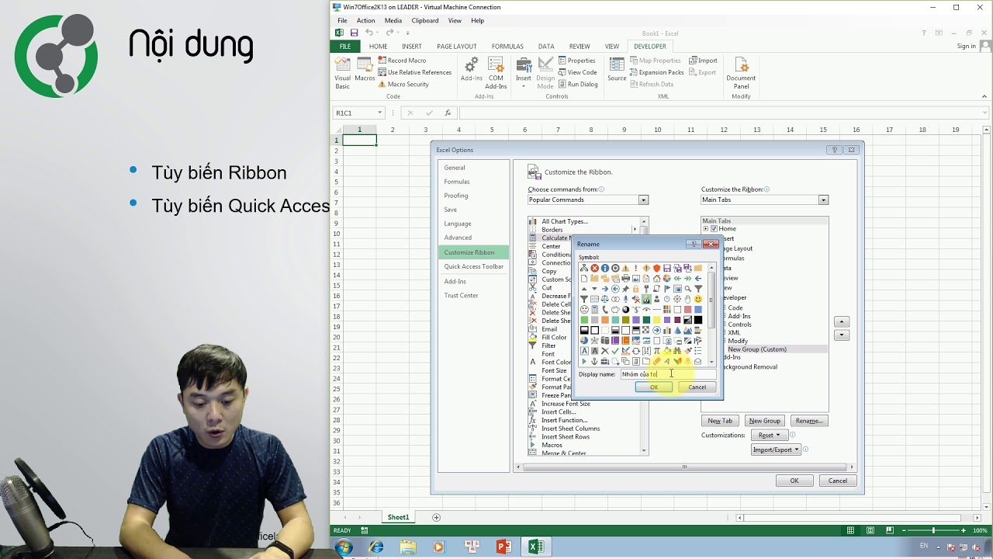Confirm the Rename dialog with OK
This screenshot has width=993, height=559.
654,387
